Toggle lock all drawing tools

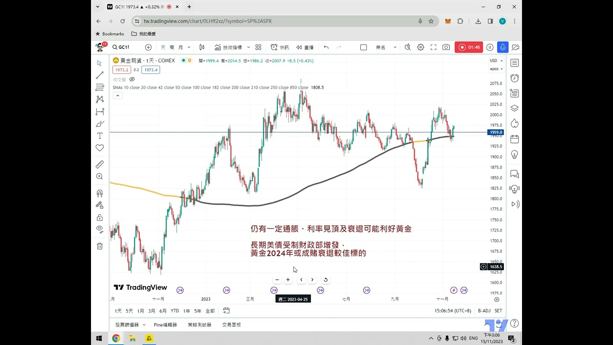coord(100,218)
